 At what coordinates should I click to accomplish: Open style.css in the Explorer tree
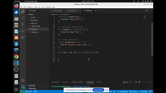click(35, 32)
